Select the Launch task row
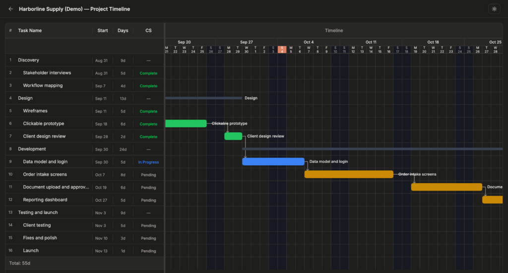 click(x=84, y=251)
